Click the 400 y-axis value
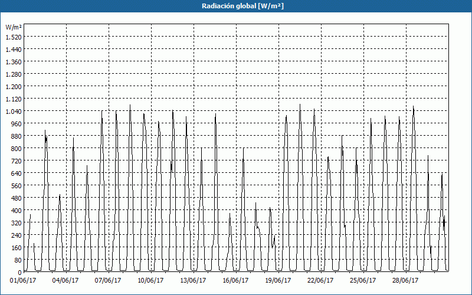This screenshot has height=295, width=472. [17, 211]
